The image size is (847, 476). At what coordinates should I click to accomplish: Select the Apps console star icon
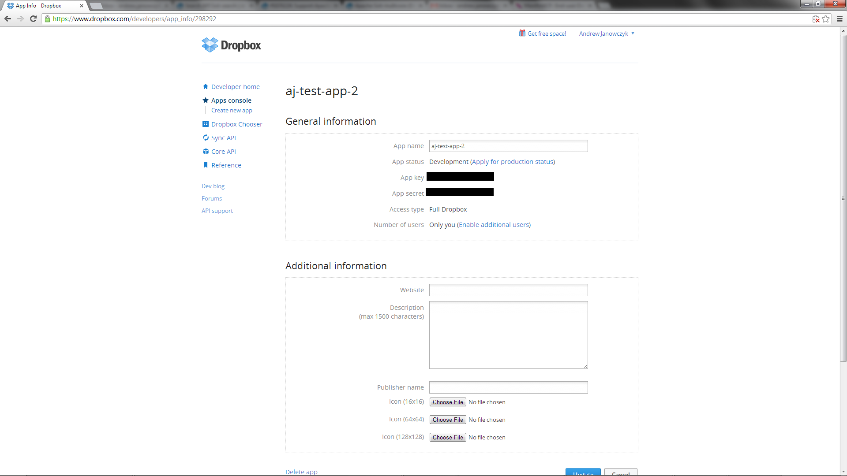coord(206,100)
